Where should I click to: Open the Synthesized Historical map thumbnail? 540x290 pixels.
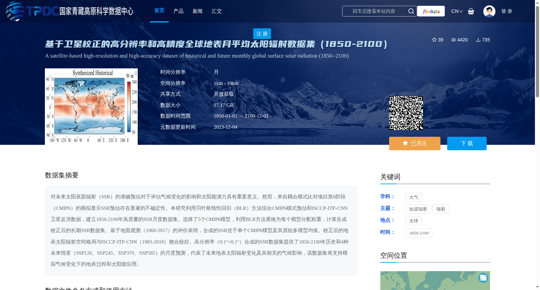[91, 106]
